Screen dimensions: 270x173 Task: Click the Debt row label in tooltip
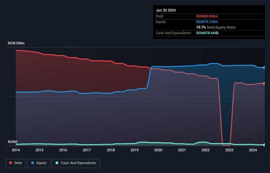[x=160, y=16]
